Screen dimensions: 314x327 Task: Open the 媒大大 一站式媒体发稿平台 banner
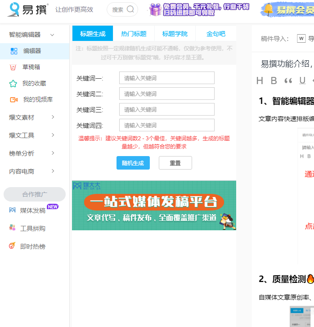coord(154,206)
